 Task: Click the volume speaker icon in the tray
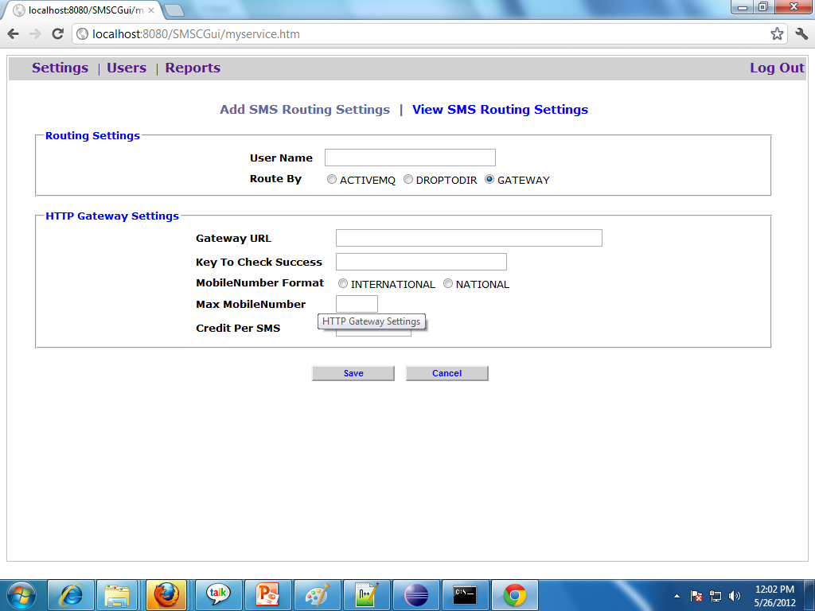(734, 595)
